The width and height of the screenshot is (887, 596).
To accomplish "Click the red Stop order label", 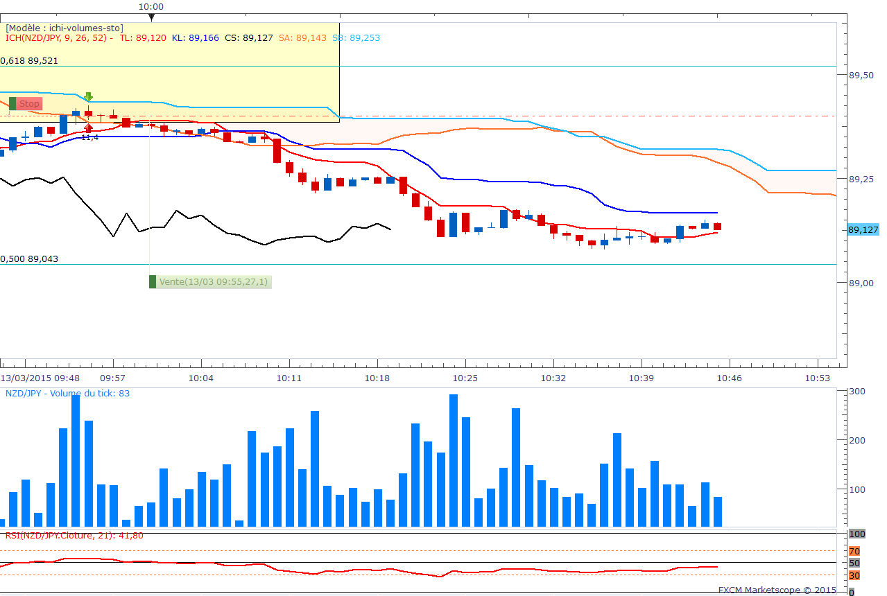I will pos(29,104).
